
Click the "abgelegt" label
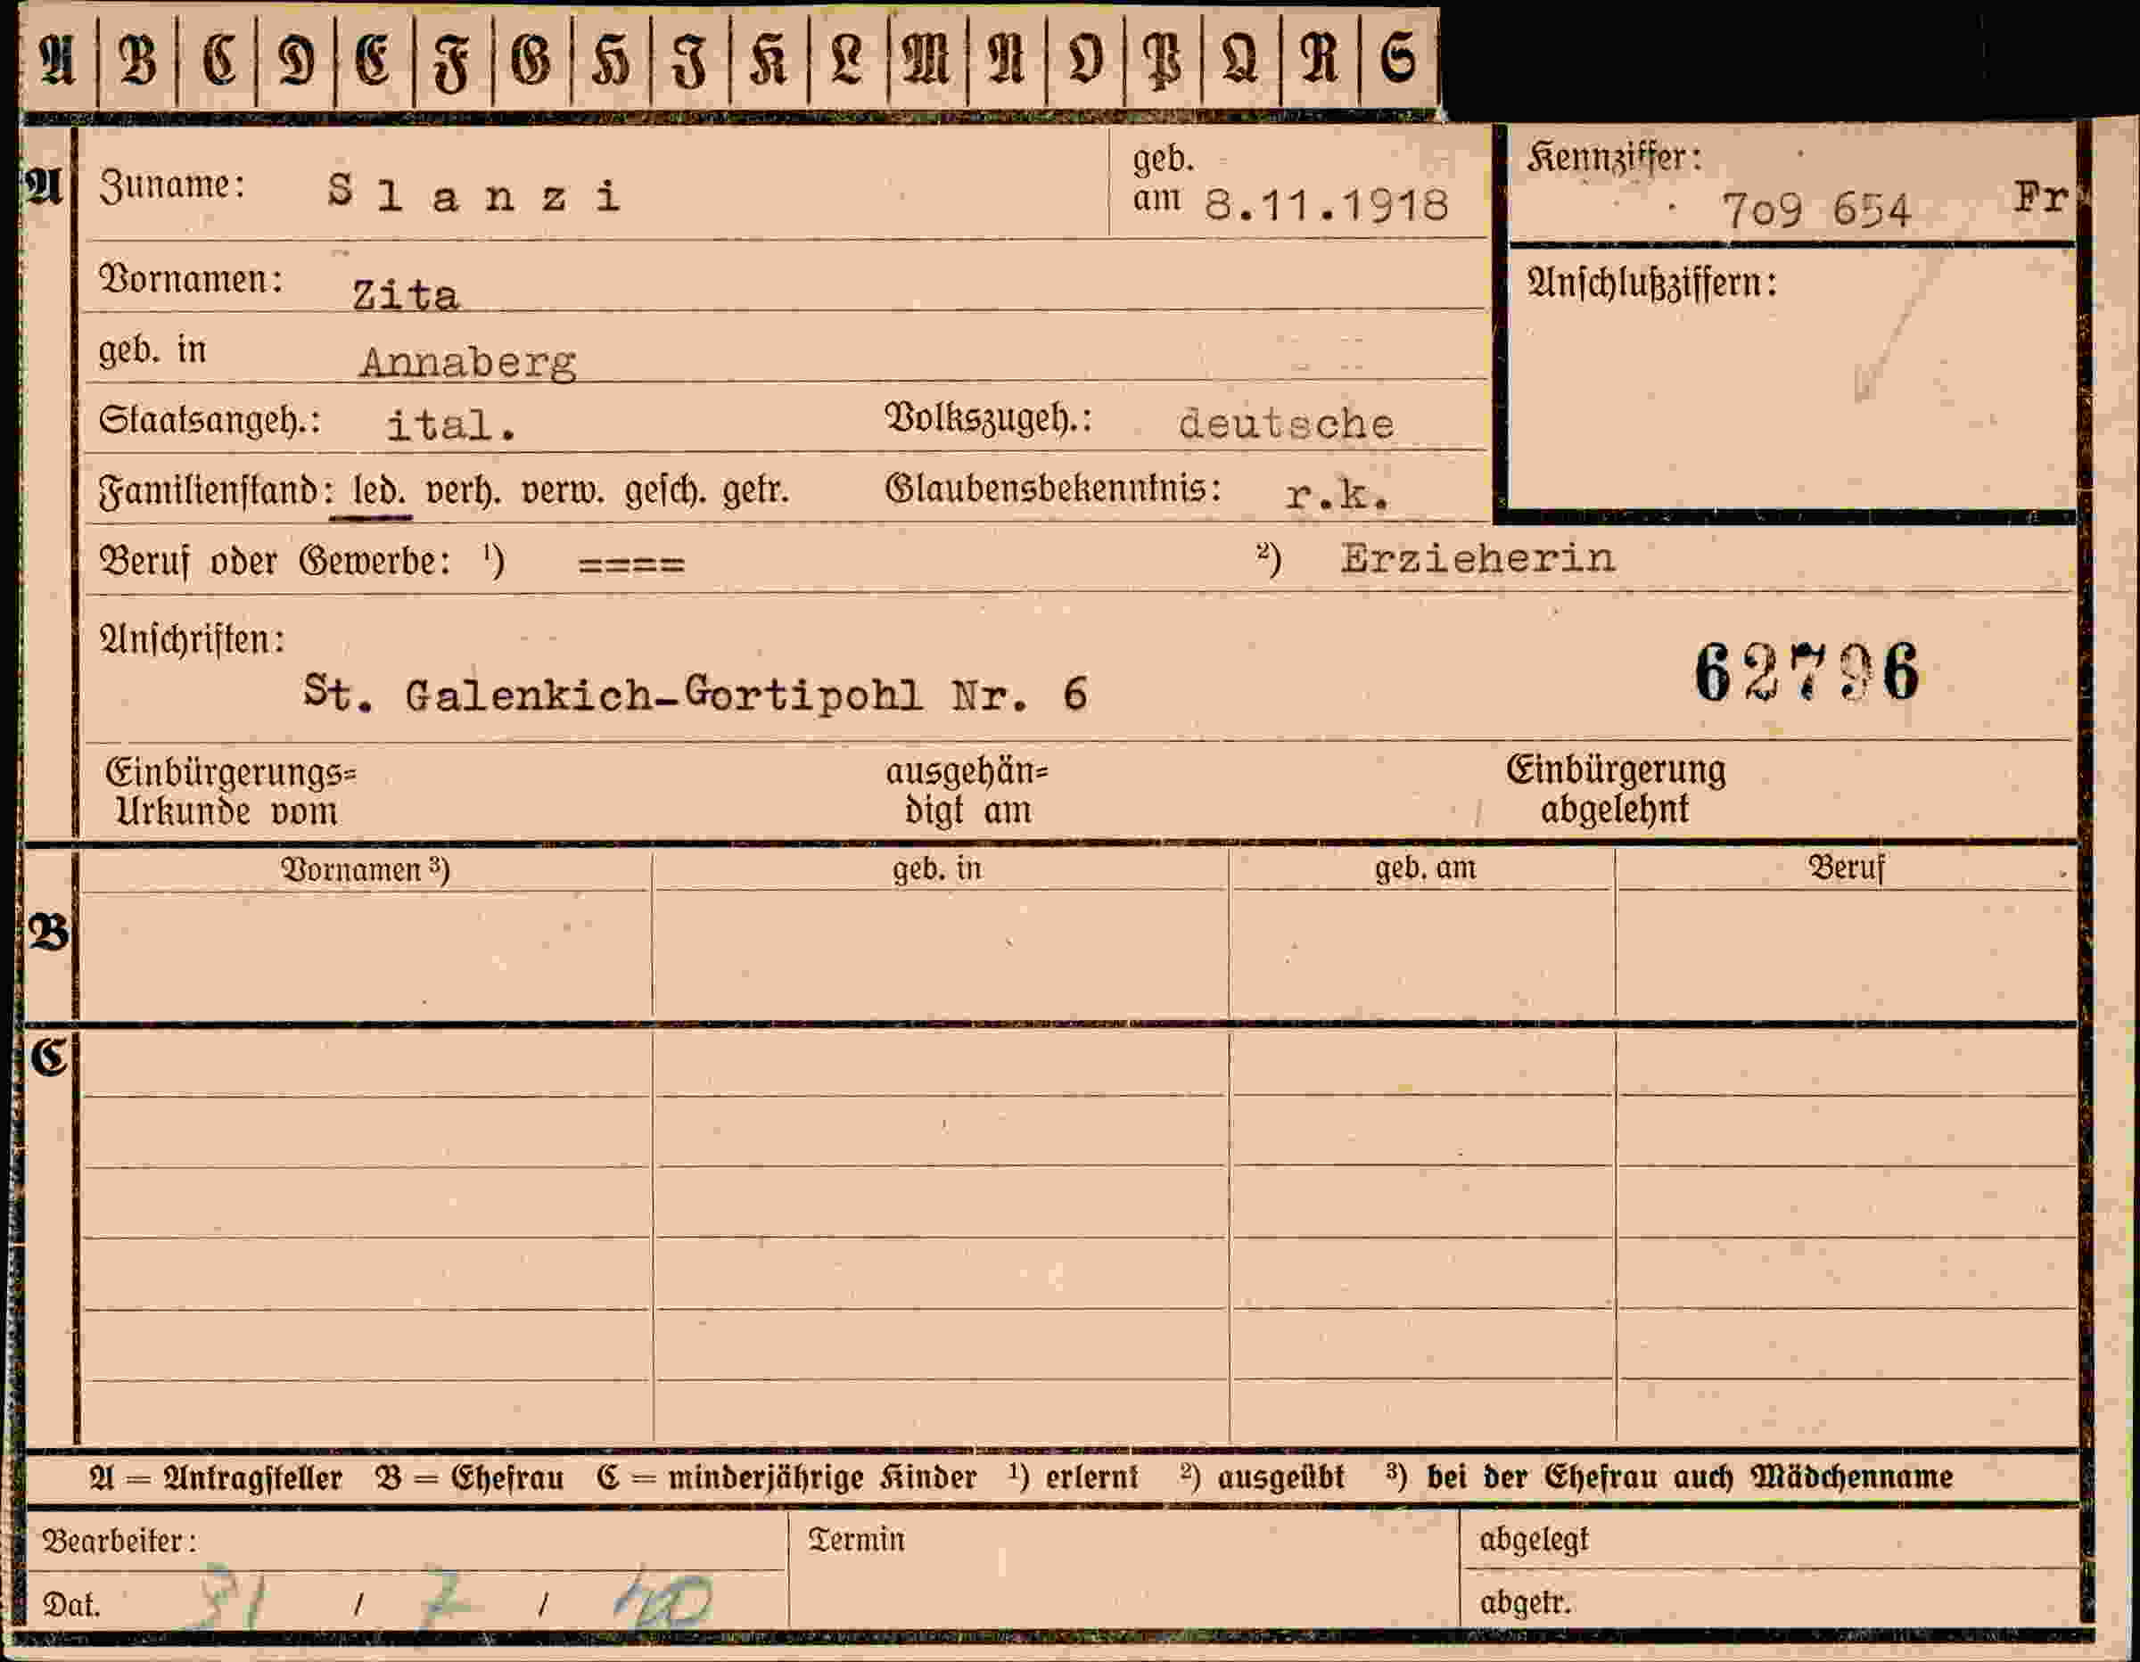point(1534,1541)
